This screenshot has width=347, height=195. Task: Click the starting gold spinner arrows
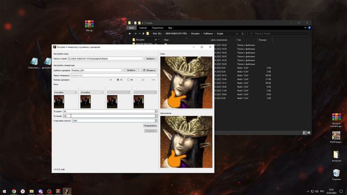tap(156, 121)
